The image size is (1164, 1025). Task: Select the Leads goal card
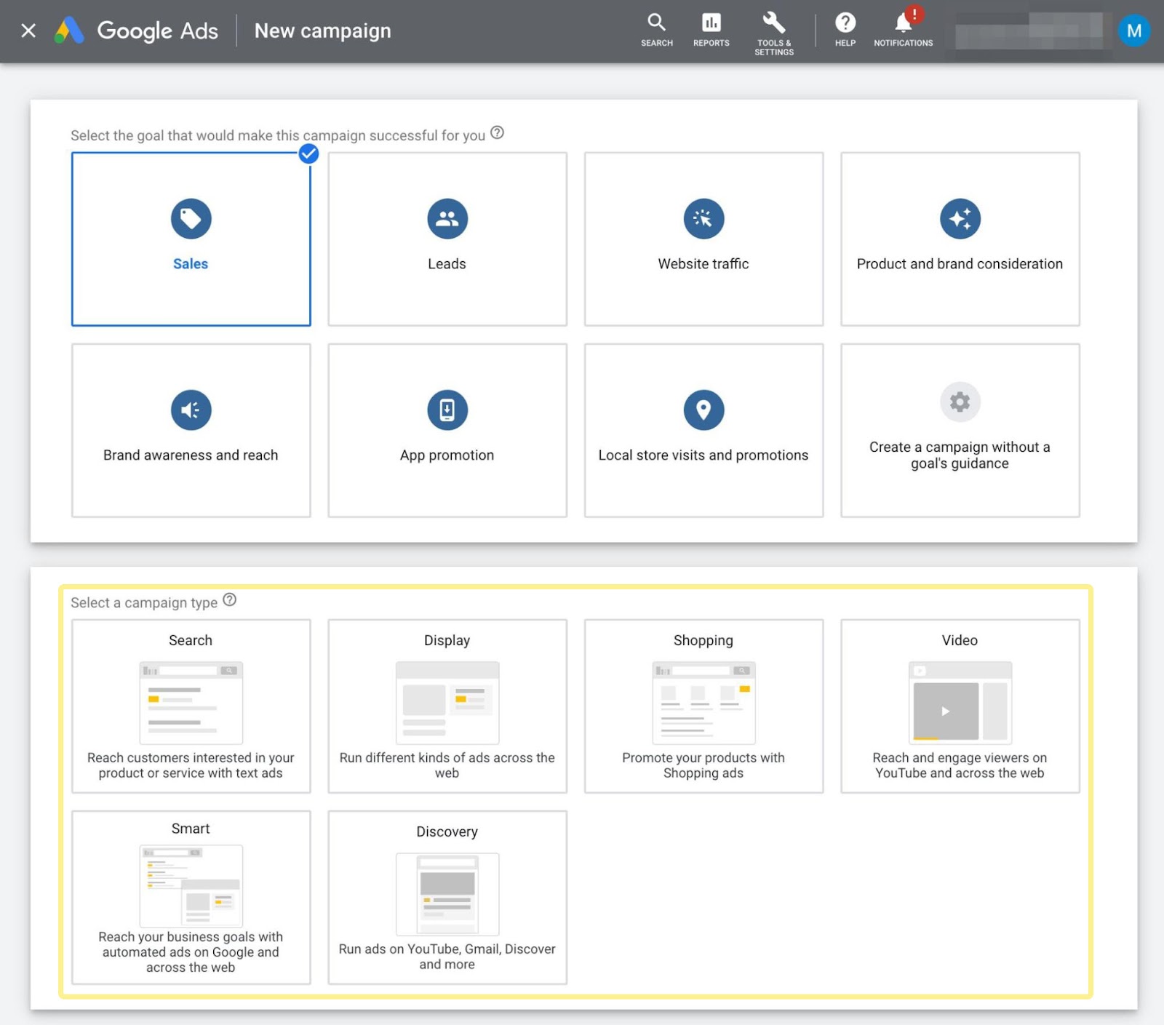447,239
